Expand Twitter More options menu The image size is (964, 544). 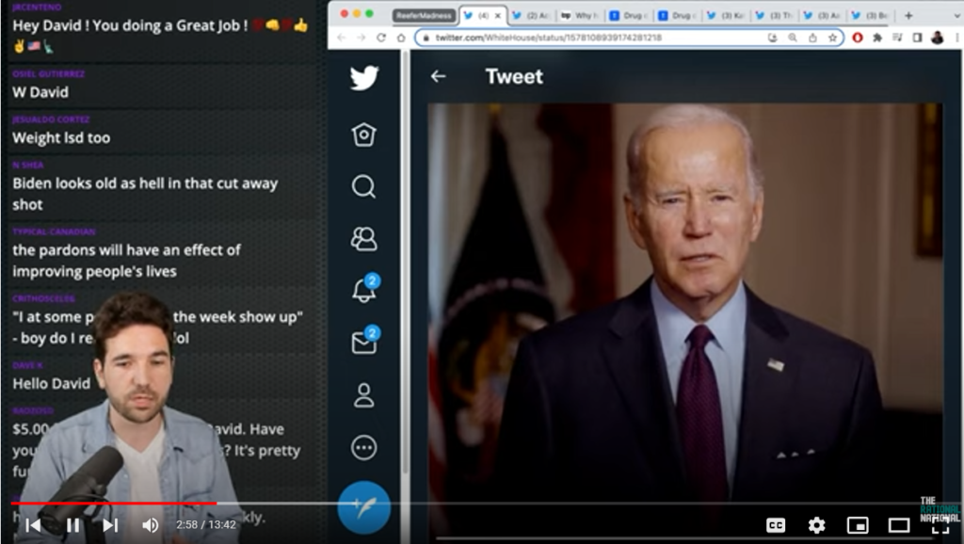coord(364,447)
